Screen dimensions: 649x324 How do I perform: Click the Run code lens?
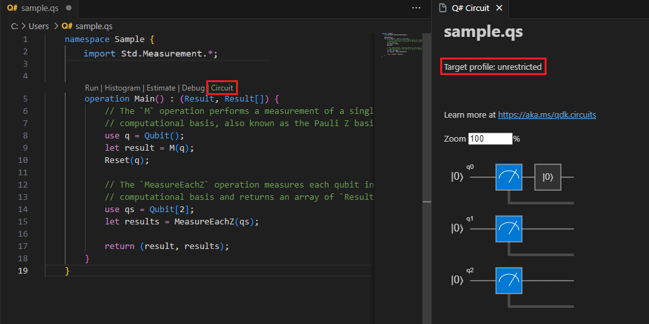(91, 87)
